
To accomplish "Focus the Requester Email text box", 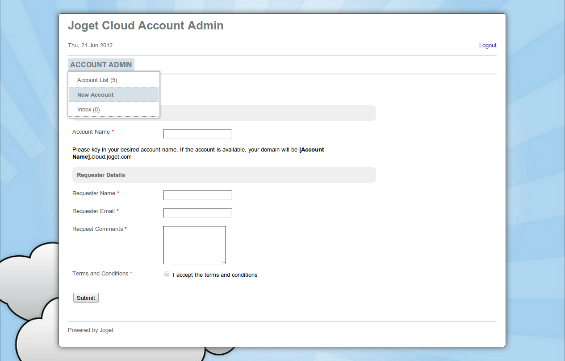I will tap(197, 213).
